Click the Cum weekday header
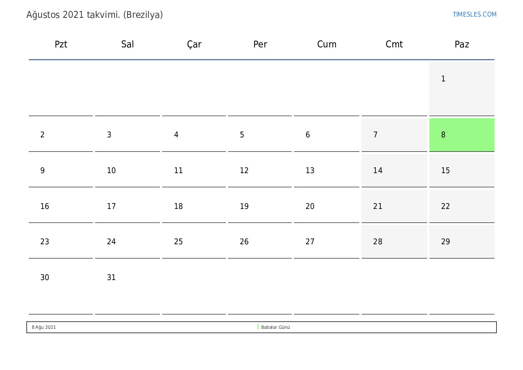The width and height of the screenshot is (523, 370). click(x=327, y=44)
